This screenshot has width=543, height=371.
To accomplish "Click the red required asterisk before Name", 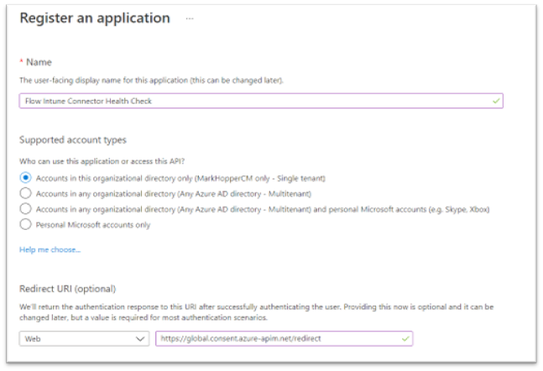I will tap(20, 61).
